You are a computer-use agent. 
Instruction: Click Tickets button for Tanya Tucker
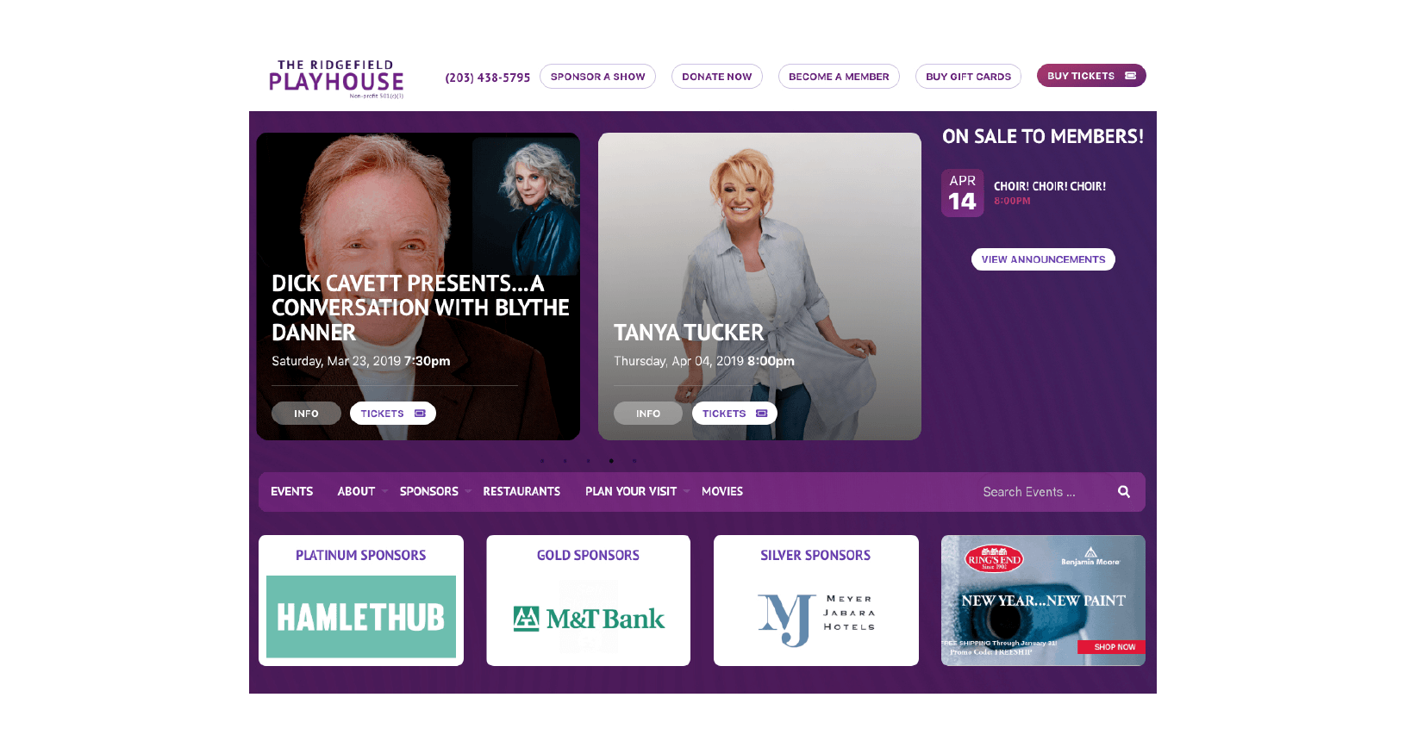pos(734,414)
